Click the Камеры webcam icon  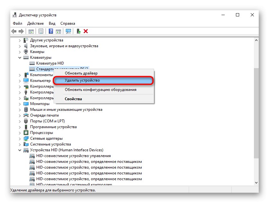(26, 51)
